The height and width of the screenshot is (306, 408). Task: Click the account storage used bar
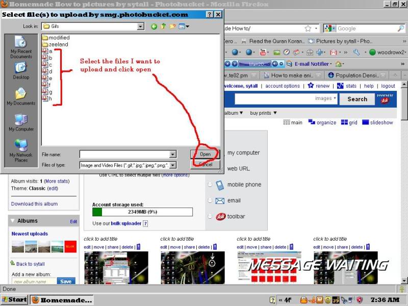pos(143,212)
